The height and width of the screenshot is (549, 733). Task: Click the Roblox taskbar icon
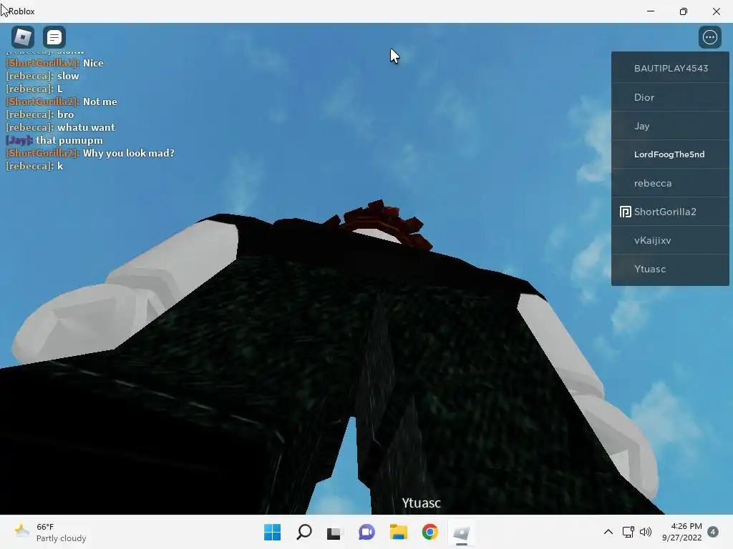tap(462, 532)
